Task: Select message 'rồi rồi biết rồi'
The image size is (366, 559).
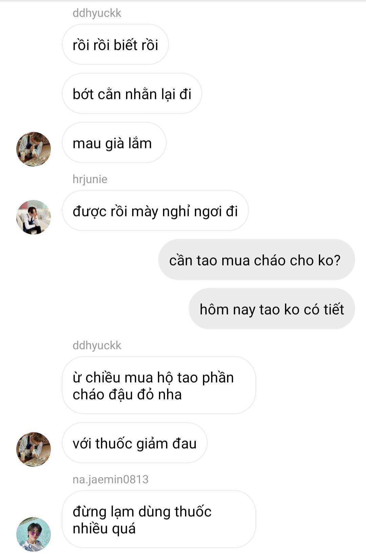Action: [115, 44]
